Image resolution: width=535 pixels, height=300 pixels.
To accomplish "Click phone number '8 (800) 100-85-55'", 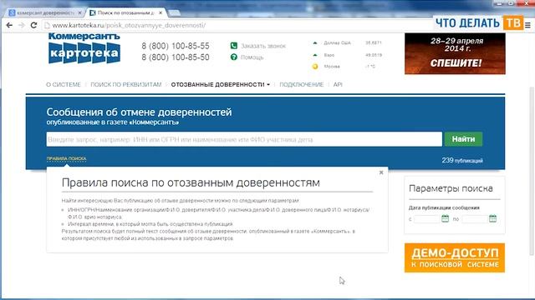I will coord(176,46).
